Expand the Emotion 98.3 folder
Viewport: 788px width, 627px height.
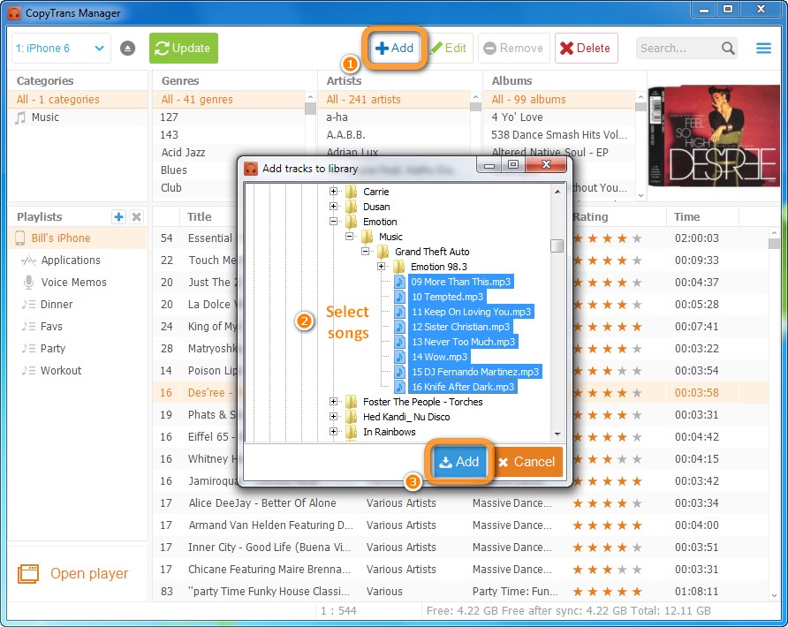(x=382, y=267)
